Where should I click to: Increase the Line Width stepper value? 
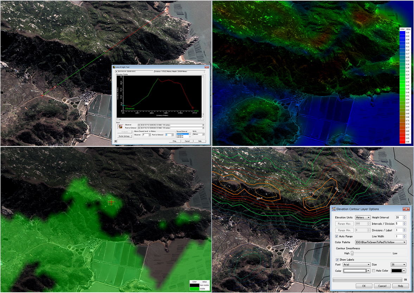405,235
